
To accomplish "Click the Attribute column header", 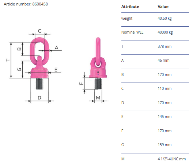I will [130, 7].
